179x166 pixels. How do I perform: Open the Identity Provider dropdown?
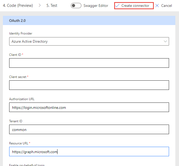[x=89, y=41]
